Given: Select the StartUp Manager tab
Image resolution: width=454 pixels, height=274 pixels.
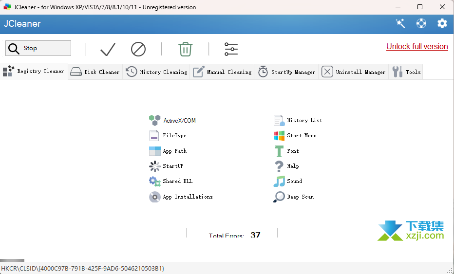Looking at the screenshot, I should (x=286, y=72).
